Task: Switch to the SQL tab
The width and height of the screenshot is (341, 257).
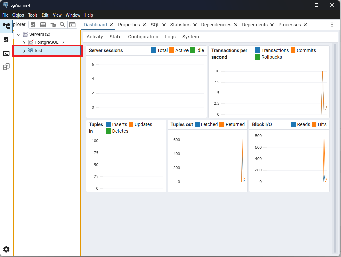Action: pyautogui.click(x=155, y=25)
